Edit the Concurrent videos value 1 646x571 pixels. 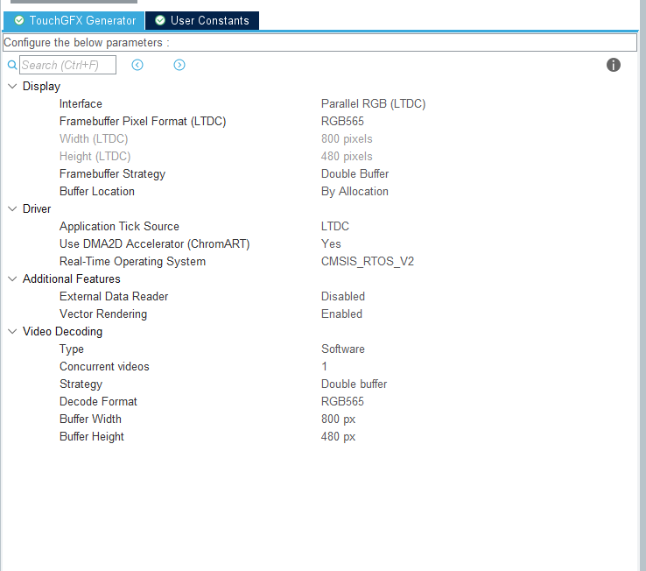(x=324, y=367)
